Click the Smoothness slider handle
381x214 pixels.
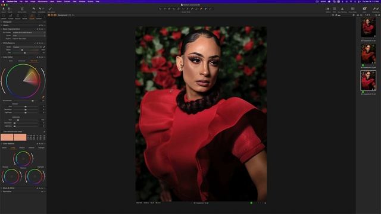pos(33,100)
